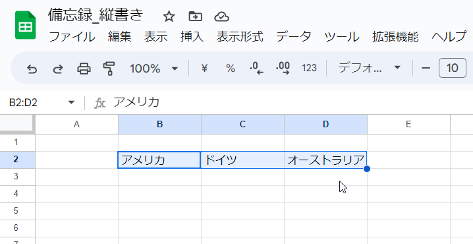Print the spreadsheet using printer icon
Viewport: 473px width, 244px height.
click(84, 69)
